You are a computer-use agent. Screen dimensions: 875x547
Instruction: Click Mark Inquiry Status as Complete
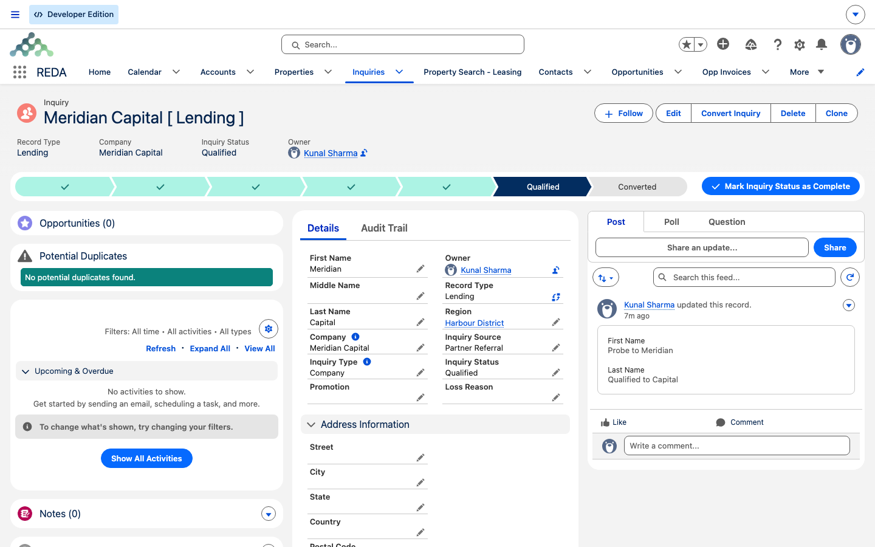pos(781,186)
